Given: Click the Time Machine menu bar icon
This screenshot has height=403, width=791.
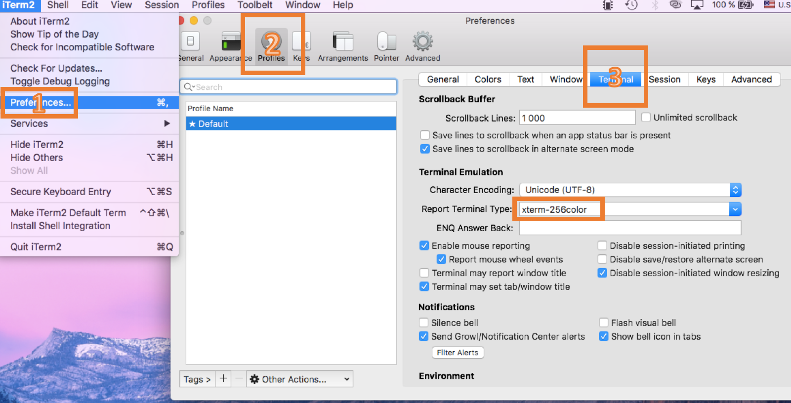Looking at the screenshot, I should click(631, 5).
